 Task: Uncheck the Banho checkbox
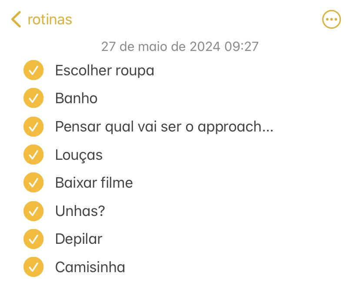(33, 98)
